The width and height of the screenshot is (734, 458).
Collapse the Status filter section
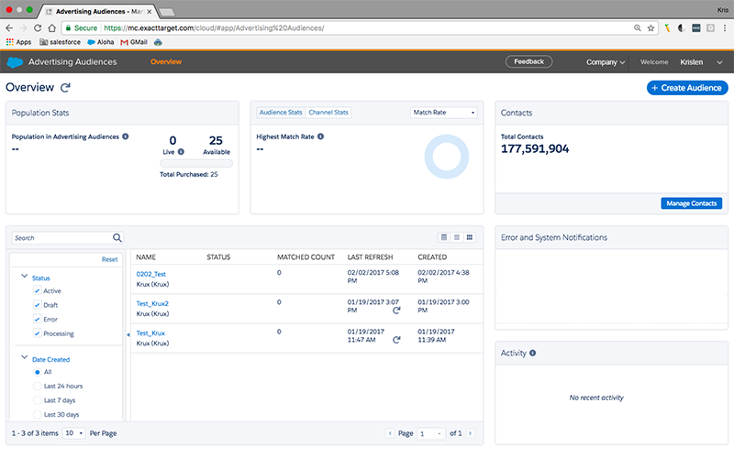(x=25, y=277)
